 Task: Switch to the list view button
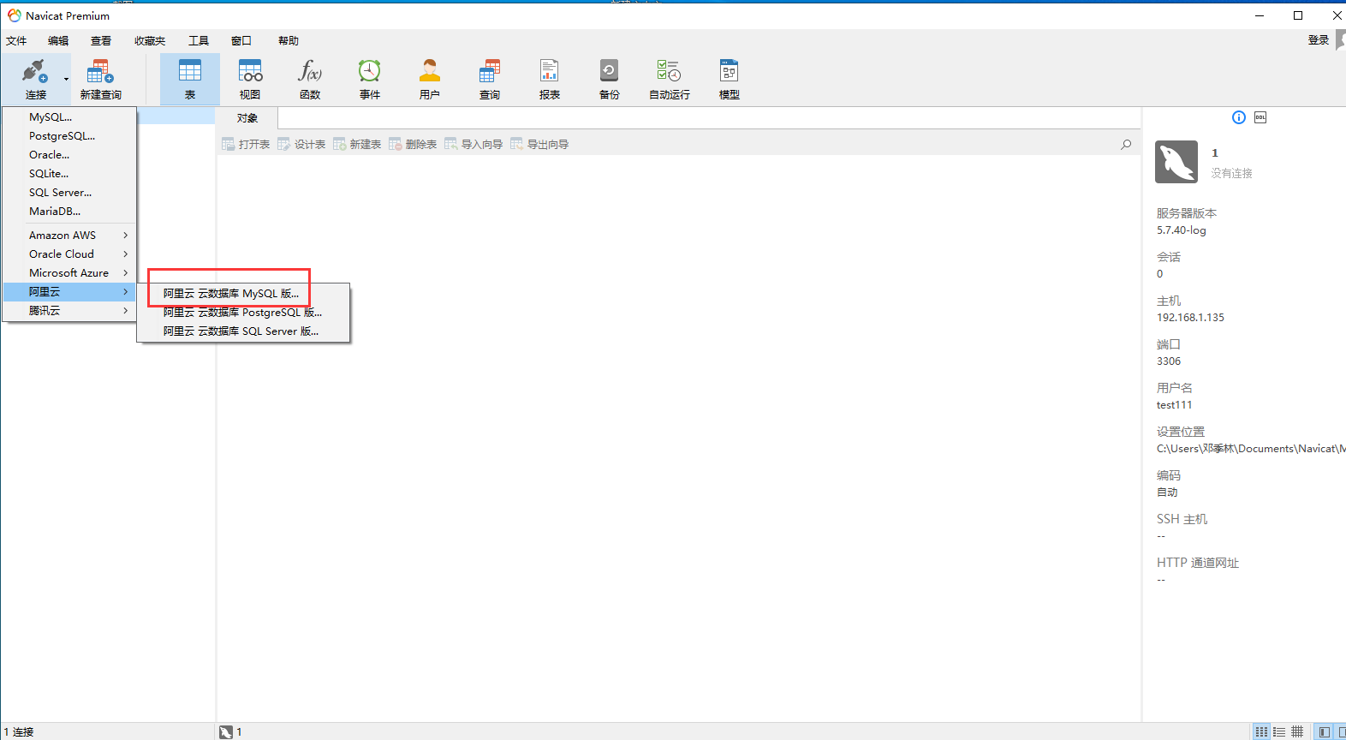click(x=1279, y=731)
